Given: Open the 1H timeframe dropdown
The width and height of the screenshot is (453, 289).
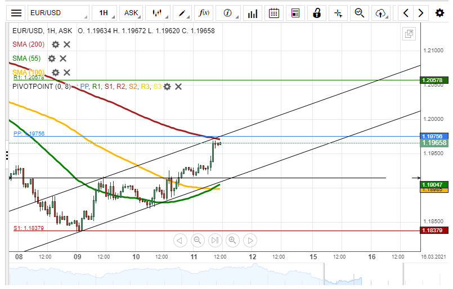Looking at the screenshot, I should pyautogui.click(x=104, y=13).
